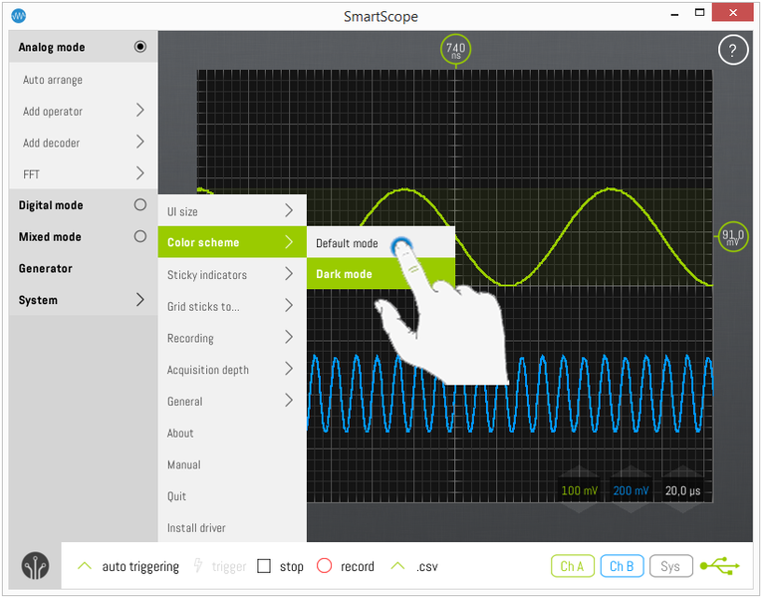This screenshot has width=763, height=598.
Task: Toggle the Ch A channel button
Action: pyautogui.click(x=572, y=566)
